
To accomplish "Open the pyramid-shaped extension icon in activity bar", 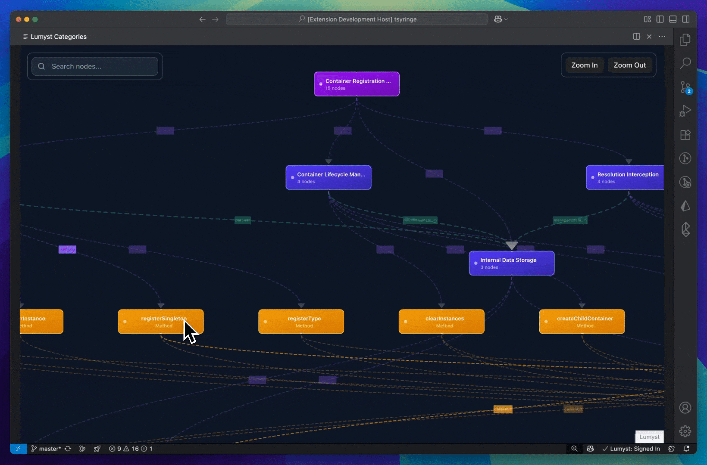I will [685, 206].
